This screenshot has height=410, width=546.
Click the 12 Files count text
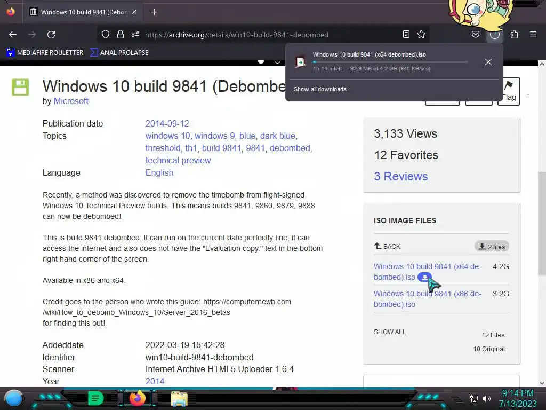[493, 335]
